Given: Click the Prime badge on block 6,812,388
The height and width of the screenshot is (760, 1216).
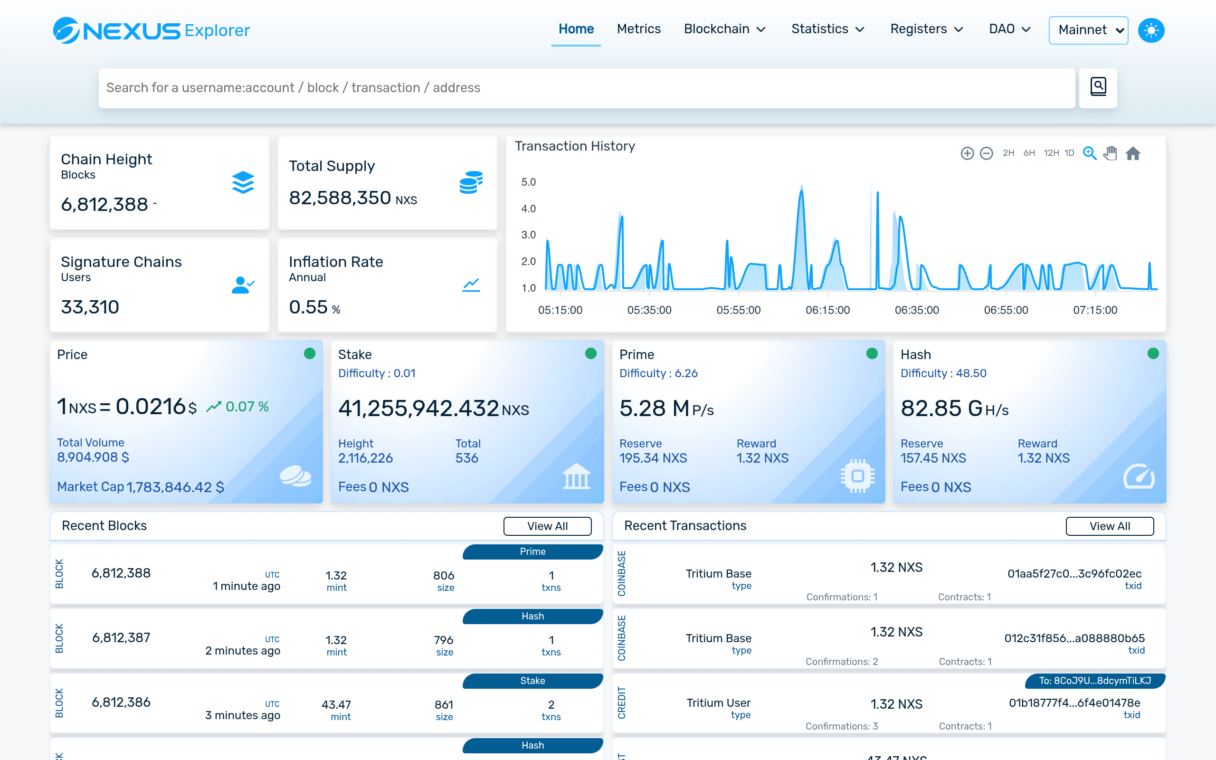Looking at the screenshot, I should pyautogui.click(x=532, y=551).
